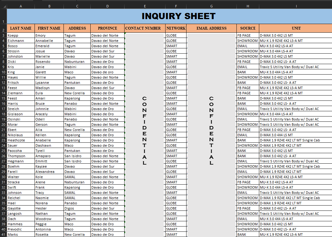Click the FB PAGE source cell in Koepp's row

(248, 35)
